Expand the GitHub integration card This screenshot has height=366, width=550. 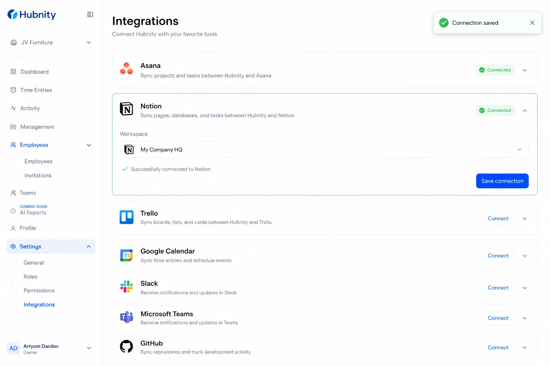point(525,347)
